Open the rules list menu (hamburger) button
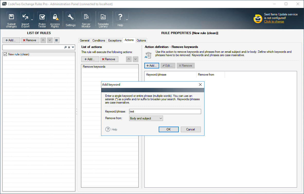 click(x=56, y=40)
